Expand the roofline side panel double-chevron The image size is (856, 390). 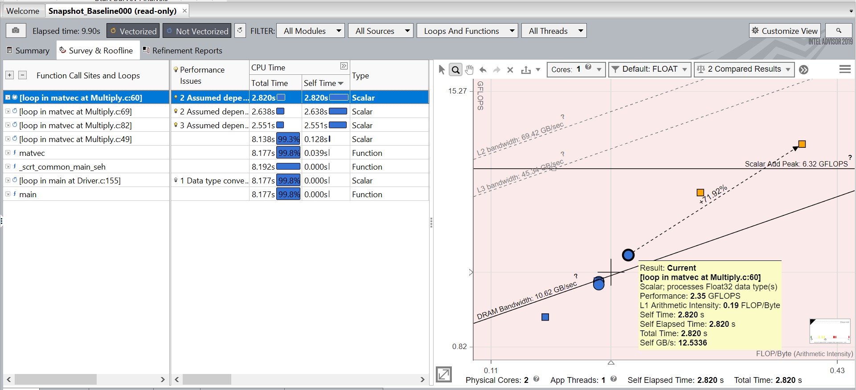804,69
